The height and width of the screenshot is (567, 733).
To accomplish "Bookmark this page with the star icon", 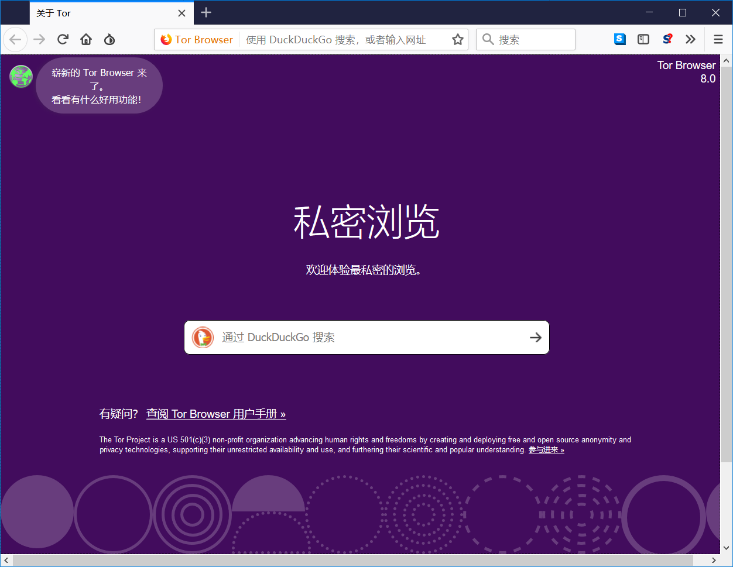I will [458, 40].
